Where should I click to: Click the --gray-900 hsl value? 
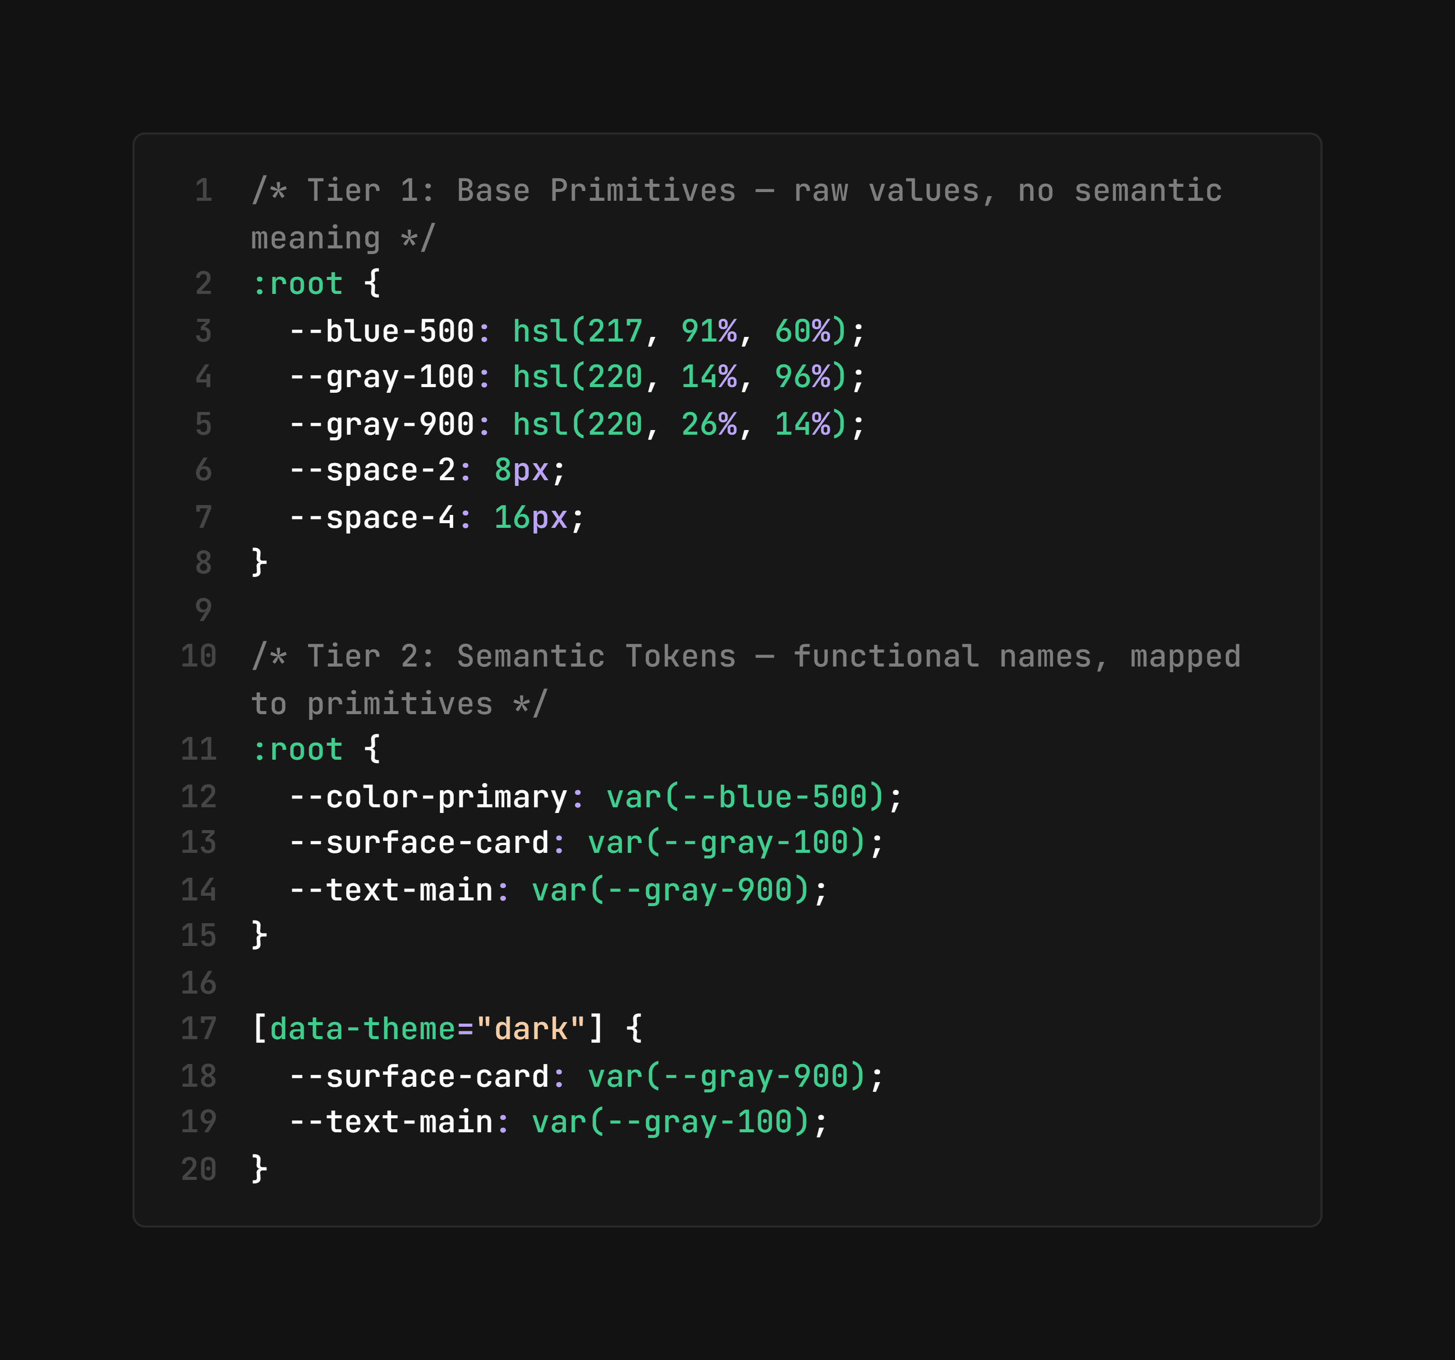tap(680, 424)
